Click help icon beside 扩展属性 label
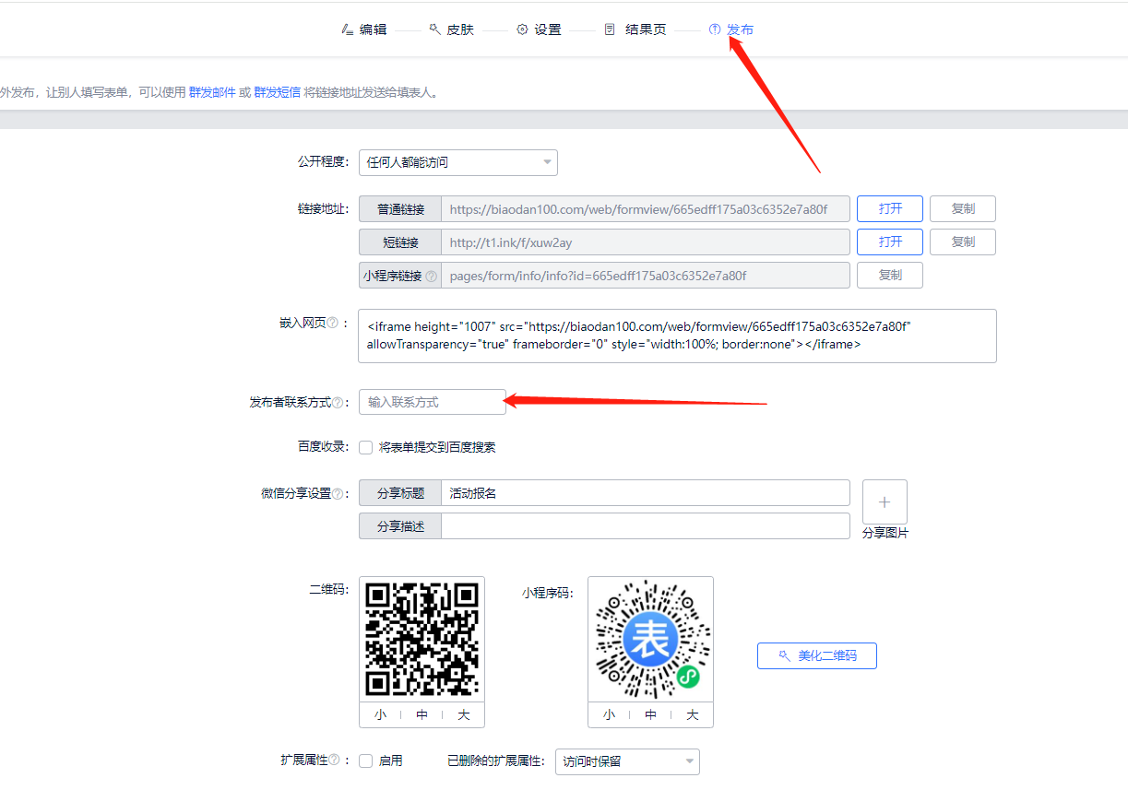The width and height of the screenshot is (1128, 790). [x=334, y=761]
